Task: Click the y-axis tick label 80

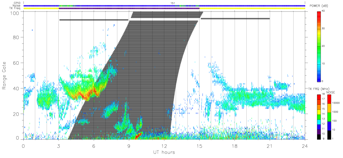Action: (x=16, y=37)
